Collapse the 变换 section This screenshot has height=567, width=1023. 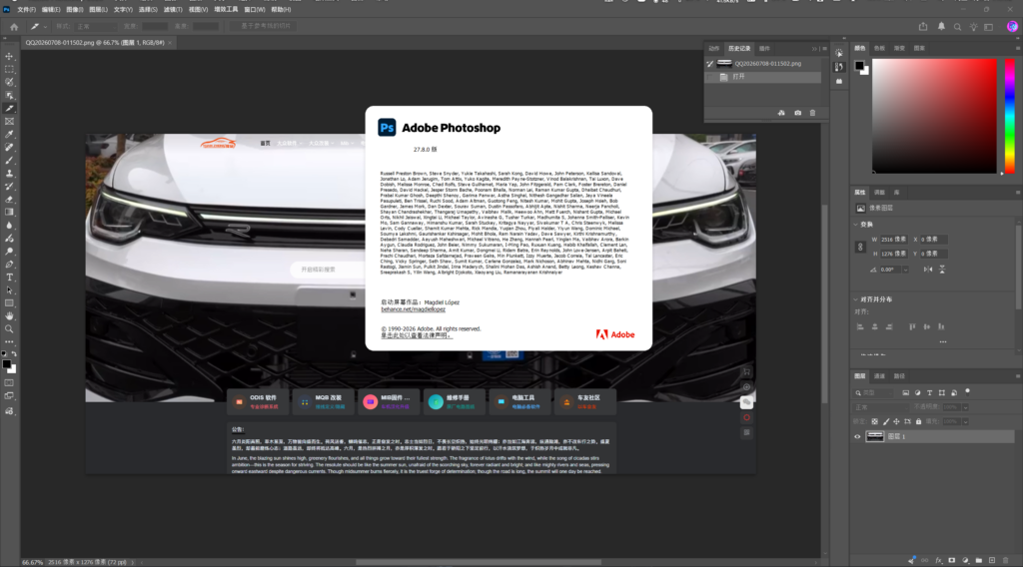(x=856, y=225)
